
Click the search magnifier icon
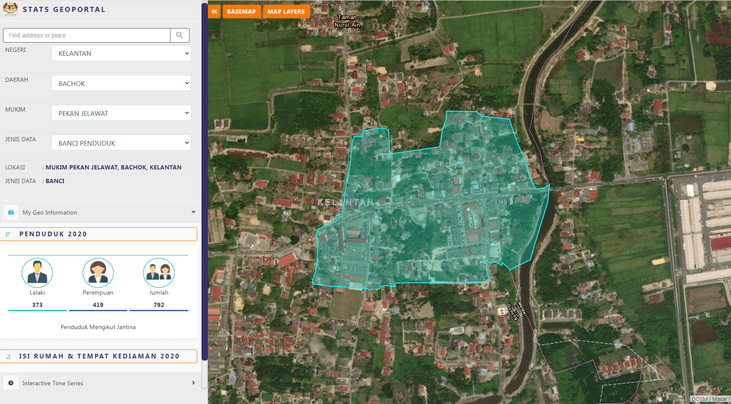pyautogui.click(x=180, y=35)
